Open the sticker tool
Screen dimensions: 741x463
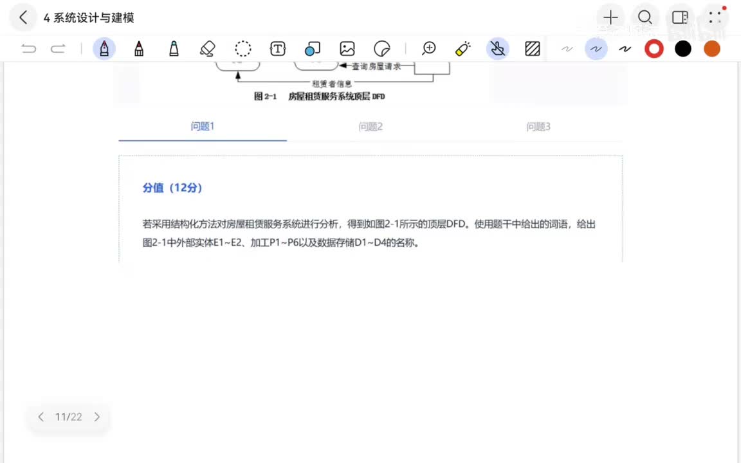click(382, 49)
